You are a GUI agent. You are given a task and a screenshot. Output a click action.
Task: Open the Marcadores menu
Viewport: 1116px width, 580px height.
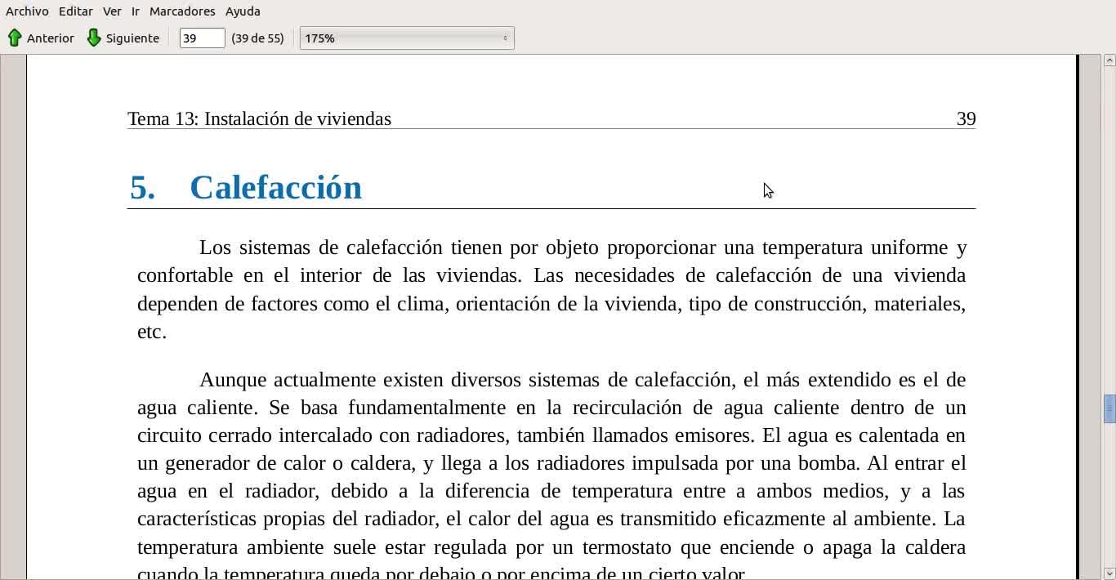tap(182, 11)
